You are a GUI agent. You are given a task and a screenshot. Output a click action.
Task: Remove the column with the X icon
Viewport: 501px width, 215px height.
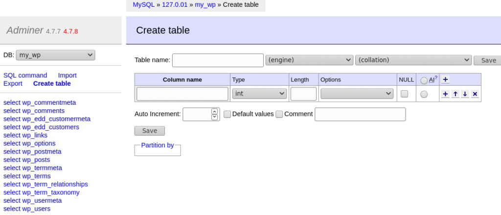475,94
